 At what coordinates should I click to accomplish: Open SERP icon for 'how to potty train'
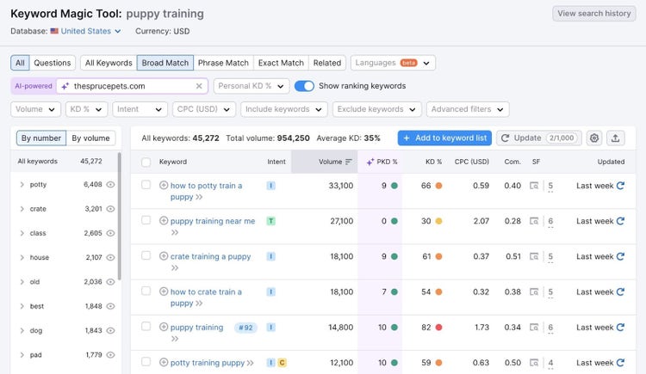tap(534, 186)
